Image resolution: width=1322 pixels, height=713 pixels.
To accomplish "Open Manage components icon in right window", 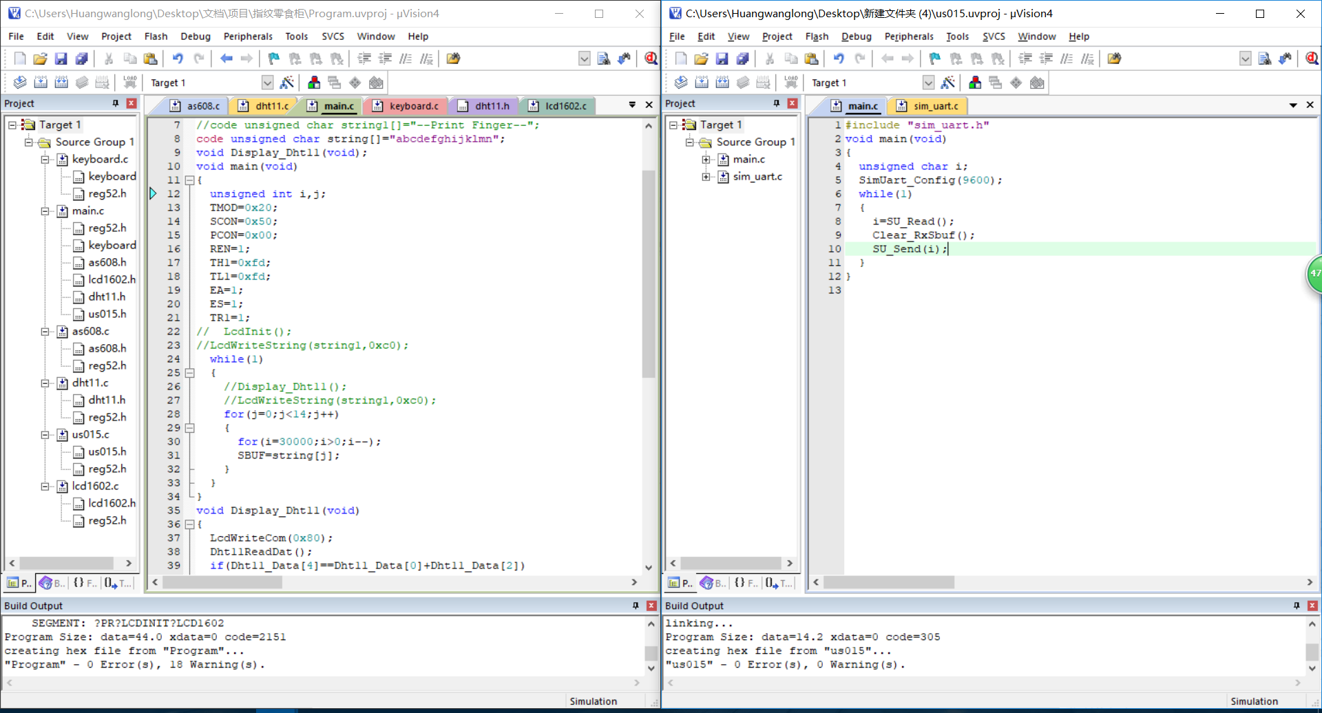I will point(975,83).
